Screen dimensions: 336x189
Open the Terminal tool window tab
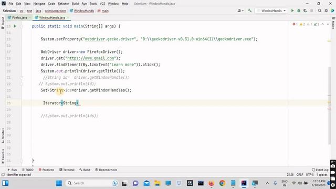[67, 170]
